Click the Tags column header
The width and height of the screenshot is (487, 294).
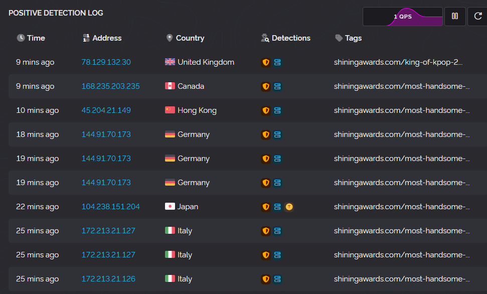(x=349, y=38)
